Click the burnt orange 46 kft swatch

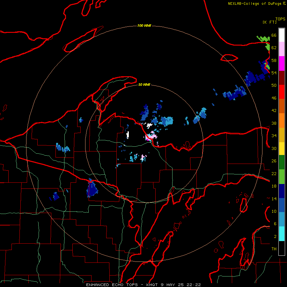pos(282,106)
